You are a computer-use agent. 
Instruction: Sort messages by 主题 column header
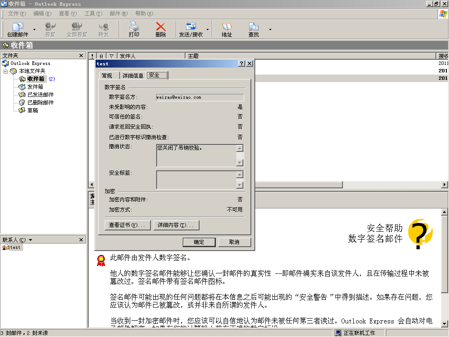tap(310, 56)
